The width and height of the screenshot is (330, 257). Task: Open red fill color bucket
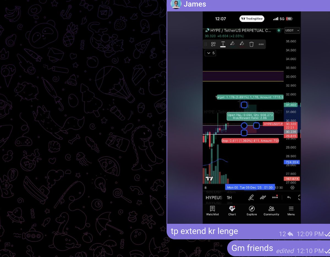click(x=242, y=44)
